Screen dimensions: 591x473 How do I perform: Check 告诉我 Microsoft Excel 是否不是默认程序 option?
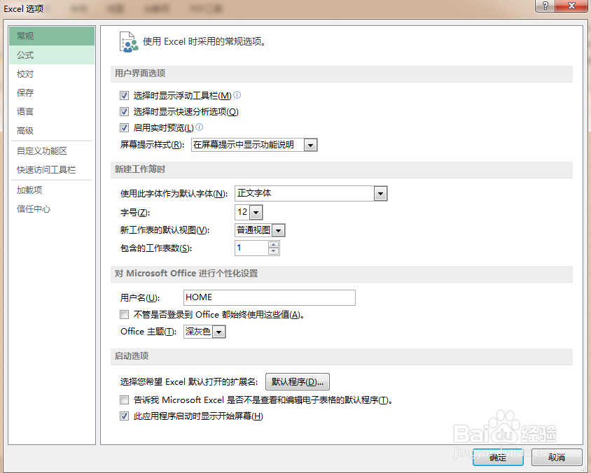[x=124, y=400]
